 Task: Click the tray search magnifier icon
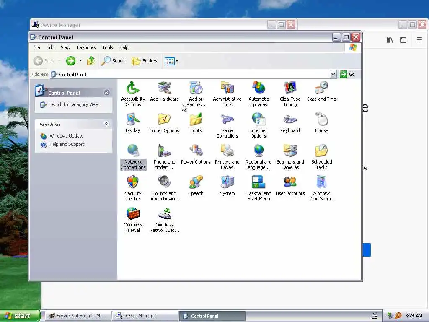point(398,316)
